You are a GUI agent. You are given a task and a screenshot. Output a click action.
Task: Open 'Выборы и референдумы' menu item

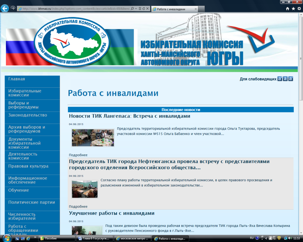[x=32, y=106]
